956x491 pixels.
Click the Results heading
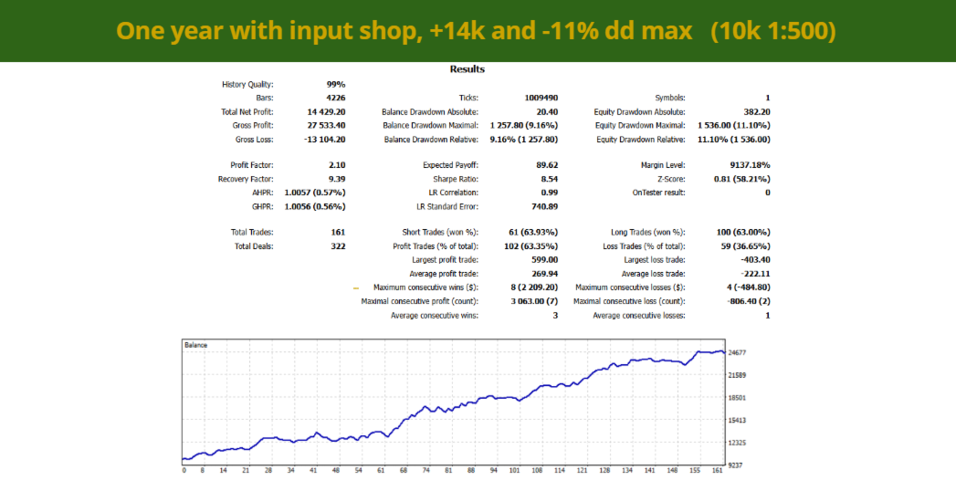tap(467, 69)
